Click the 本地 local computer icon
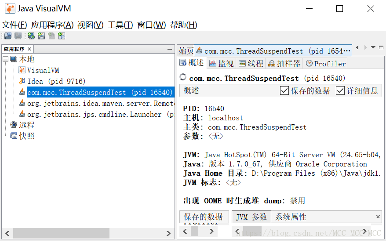 (14, 59)
